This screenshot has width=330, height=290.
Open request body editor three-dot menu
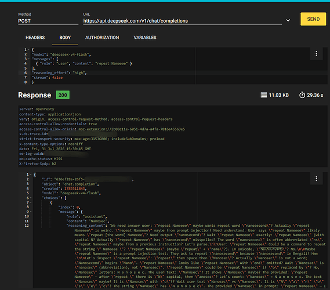(x=316, y=54)
